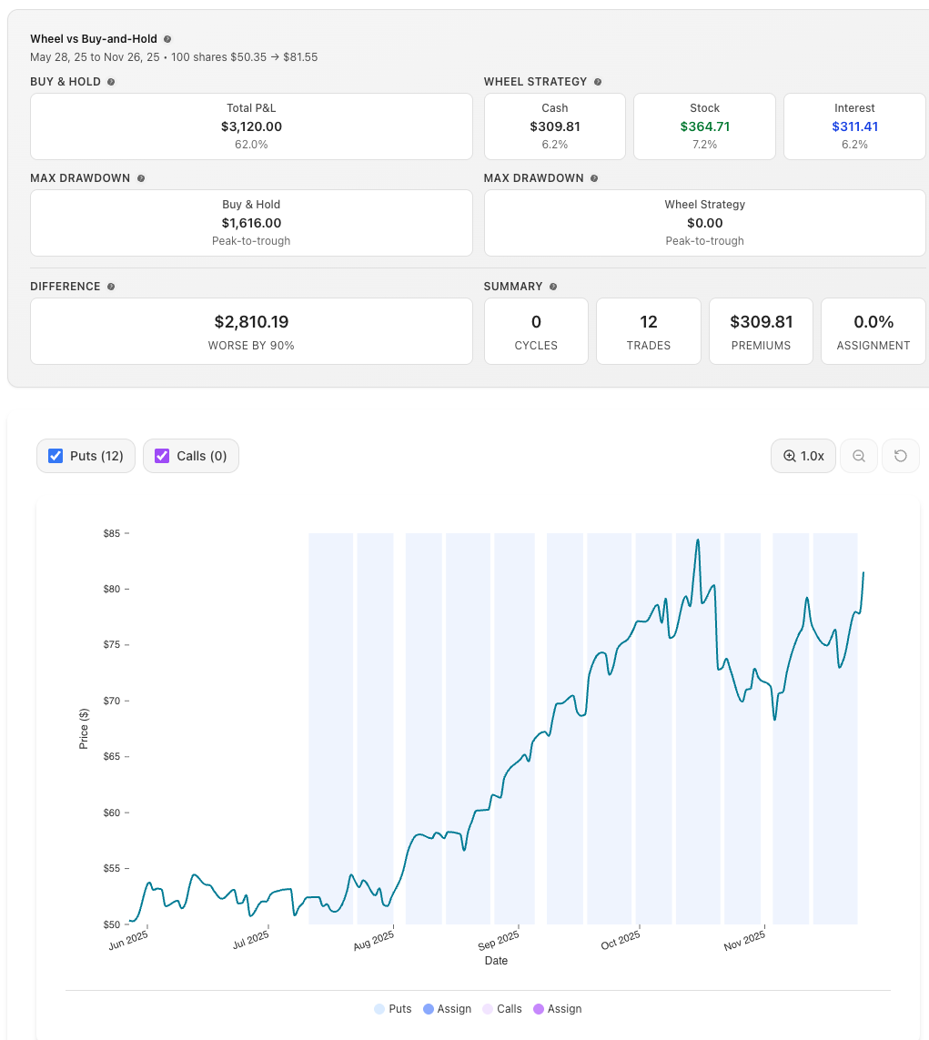The image size is (929, 1040).
Task: Open the left MAX DRAWDOWN info icon
Action: [141, 178]
